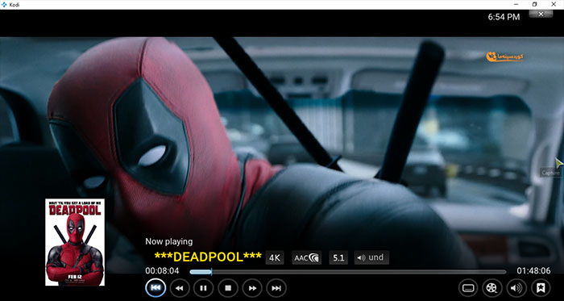This screenshot has height=301, width=564.
Task: Click the video seek progress bar
Action: [347, 272]
